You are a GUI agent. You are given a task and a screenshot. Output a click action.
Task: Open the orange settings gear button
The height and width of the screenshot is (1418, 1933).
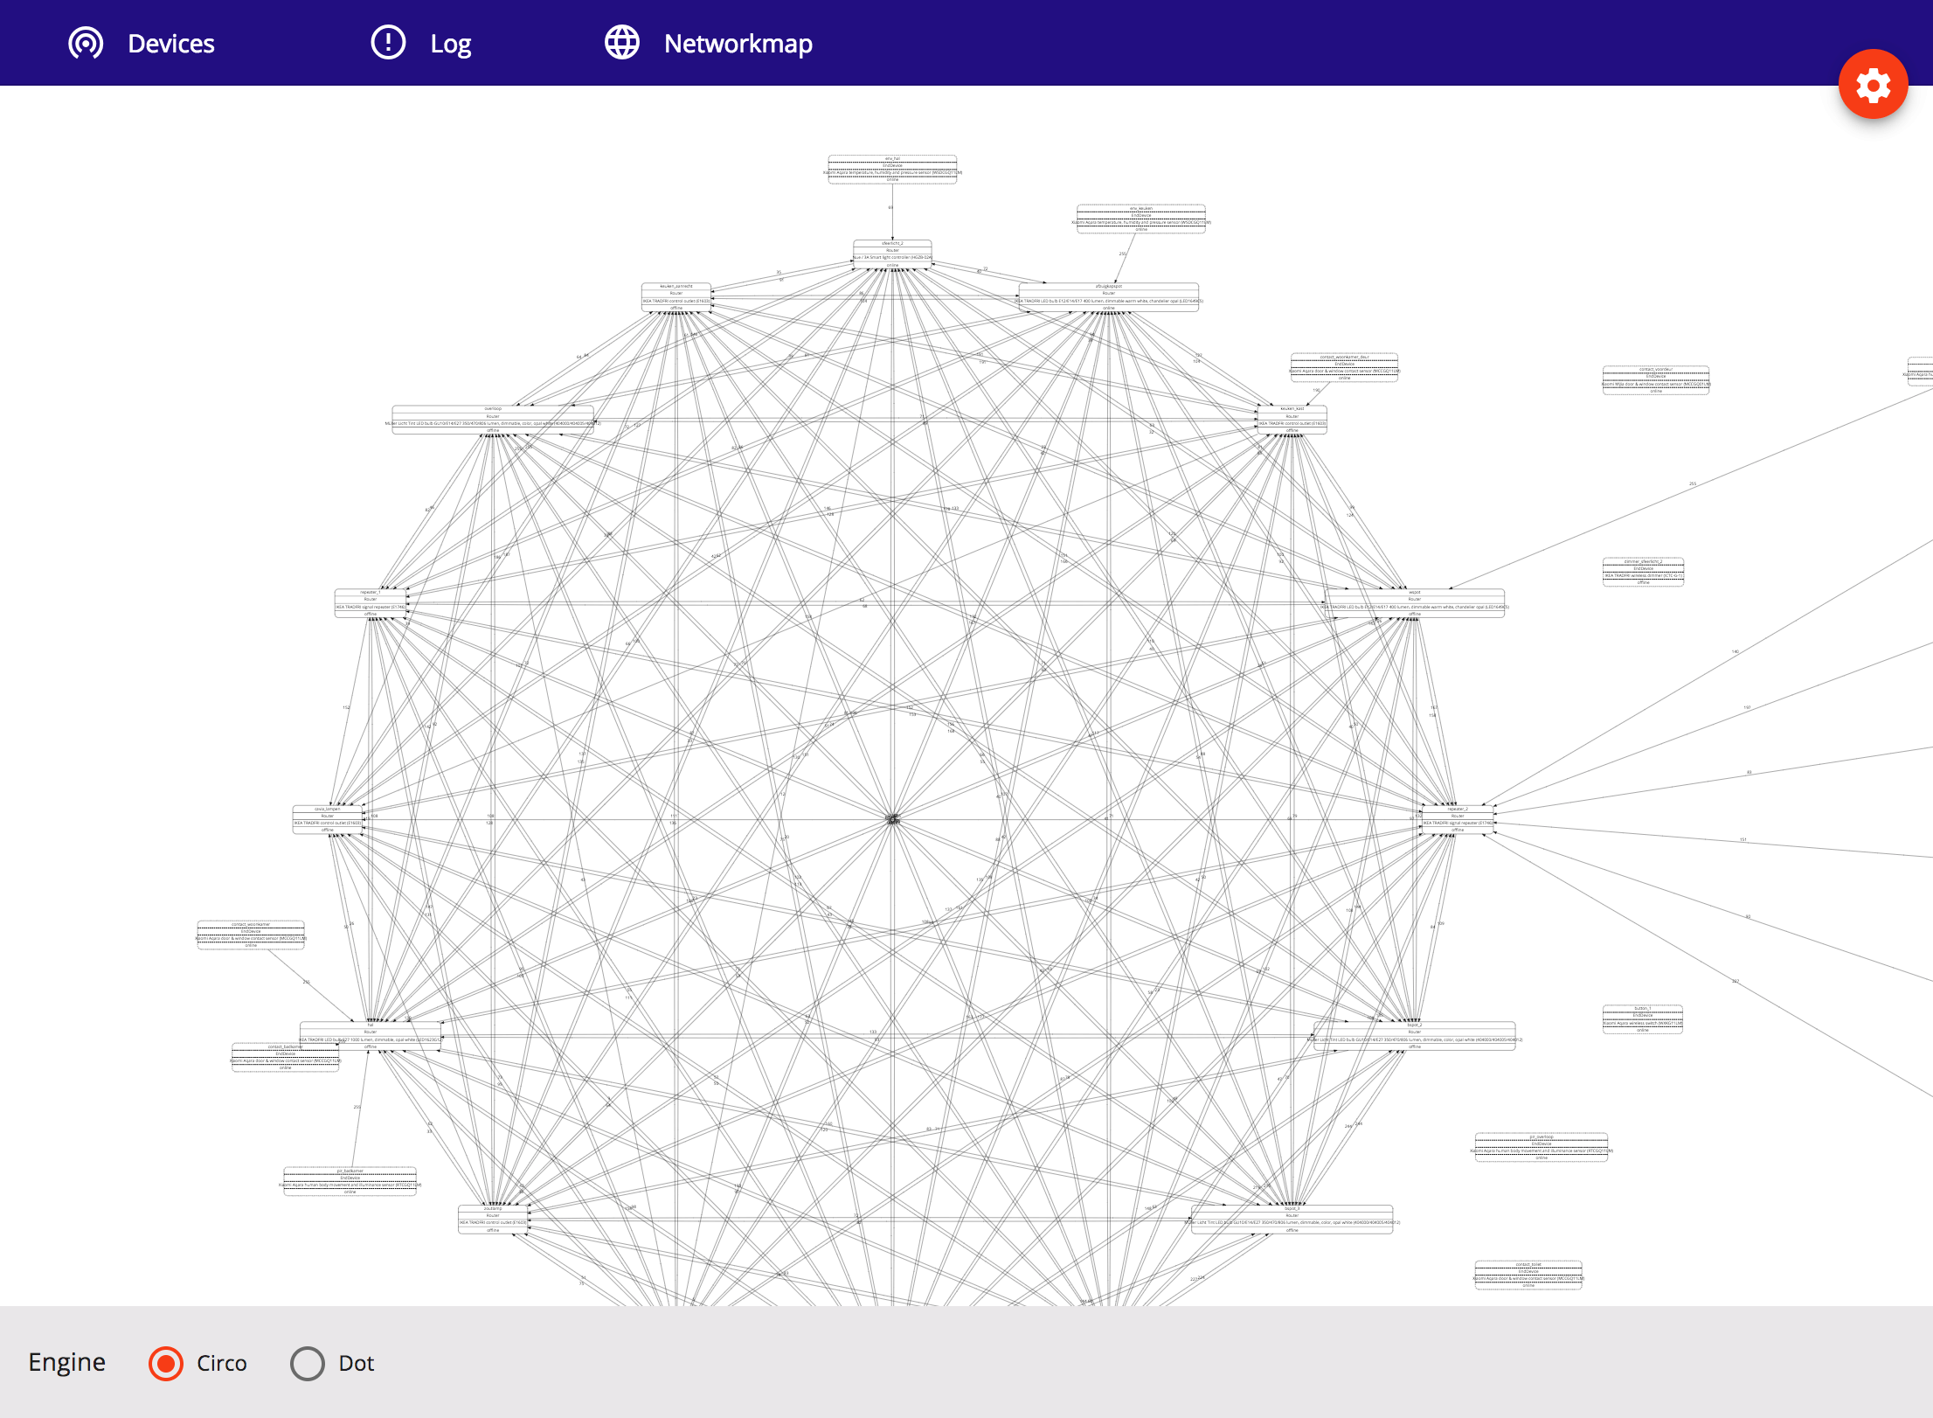1873,85
